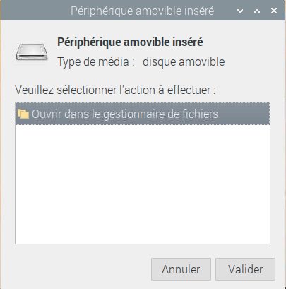The width and height of the screenshot is (286, 289).
Task: Click the empty white area of the action list
Action: pos(143,184)
